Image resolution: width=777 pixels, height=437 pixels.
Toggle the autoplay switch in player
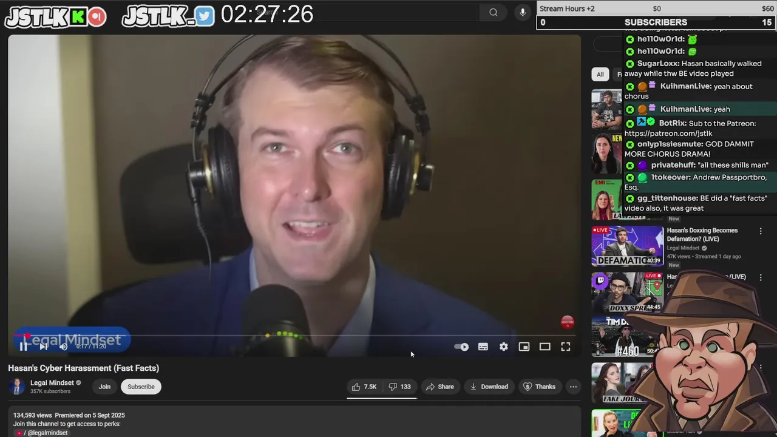461,347
